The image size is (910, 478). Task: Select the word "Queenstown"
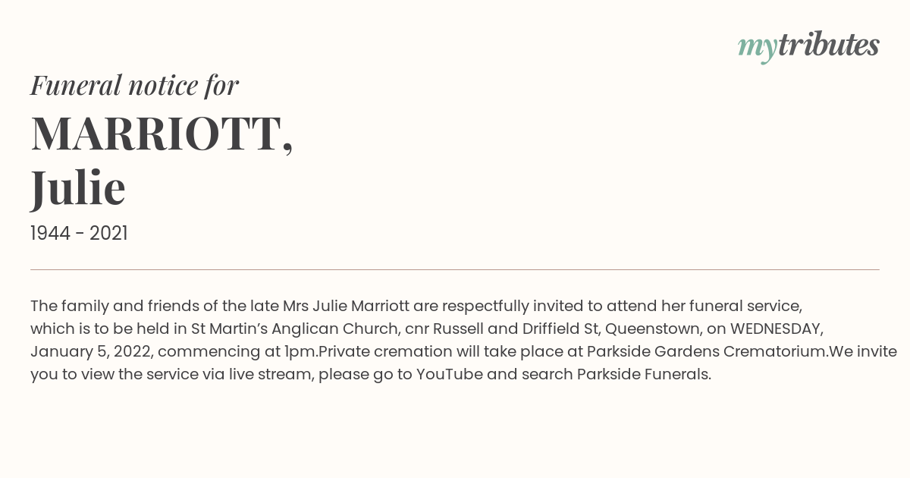pyautogui.click(x=653, y=329)
